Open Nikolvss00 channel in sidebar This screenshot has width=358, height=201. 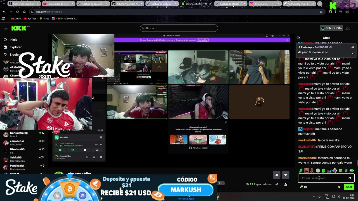click(x=24, y=151)
